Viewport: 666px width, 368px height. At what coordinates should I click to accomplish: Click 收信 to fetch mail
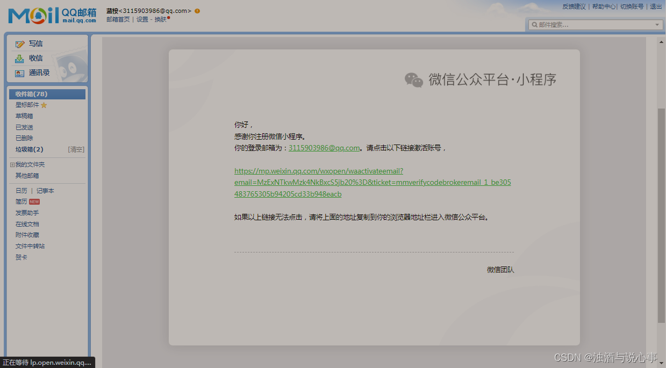35,59
